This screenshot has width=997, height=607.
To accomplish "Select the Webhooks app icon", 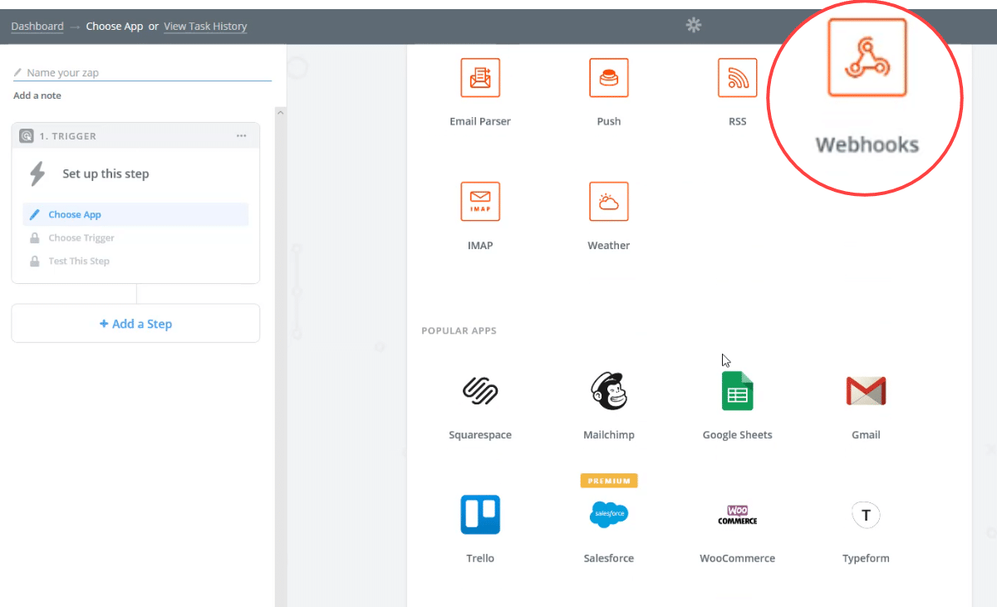I will [867, 56].
